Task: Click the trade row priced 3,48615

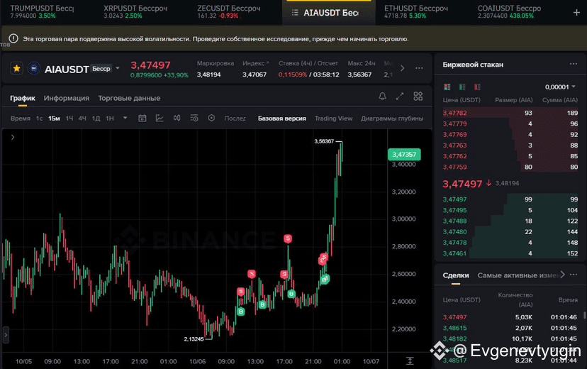Action: 510,328
